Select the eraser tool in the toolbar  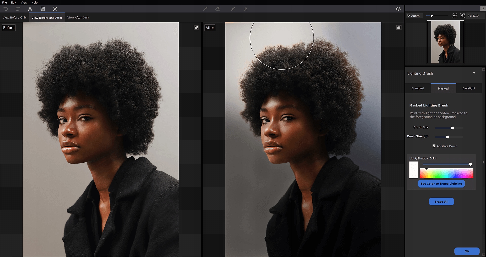(x=217, y=9)
